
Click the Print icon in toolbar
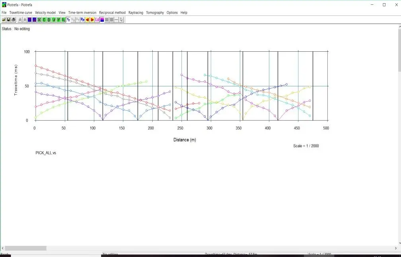13,19
